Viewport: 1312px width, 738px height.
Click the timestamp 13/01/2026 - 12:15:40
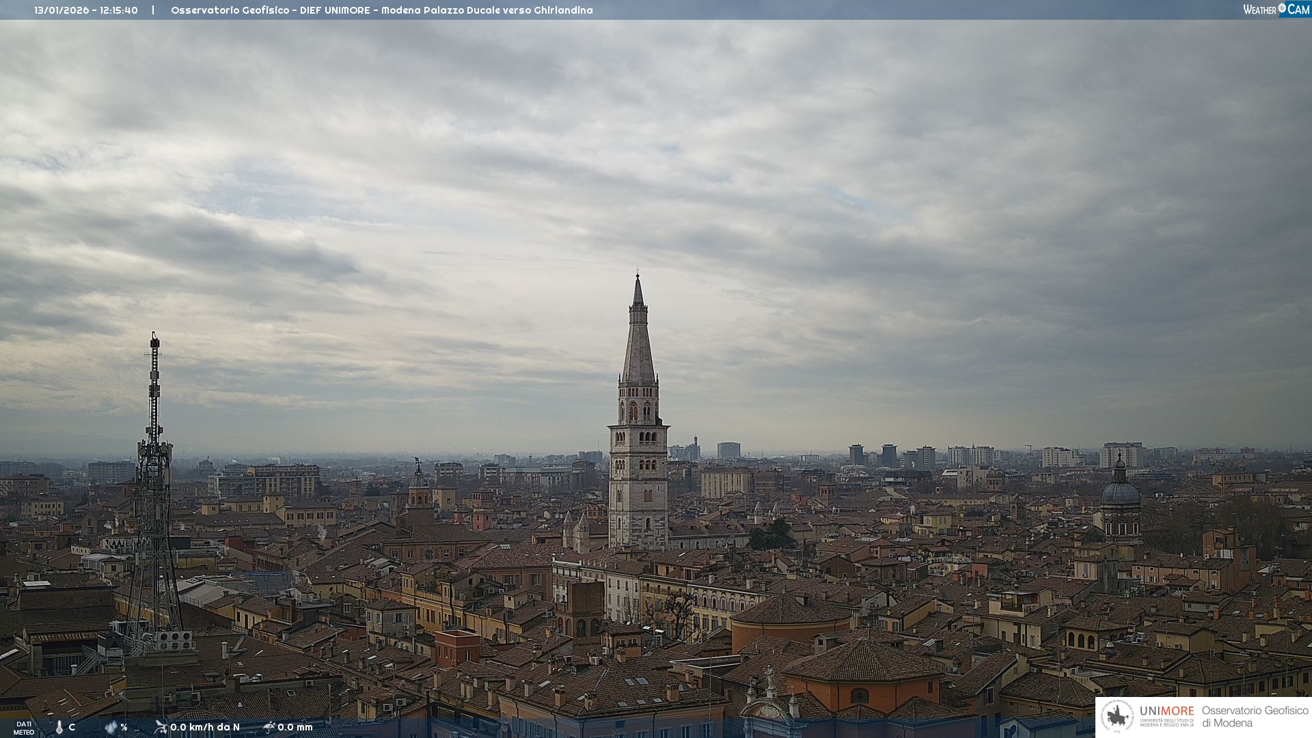pos(86,10)
